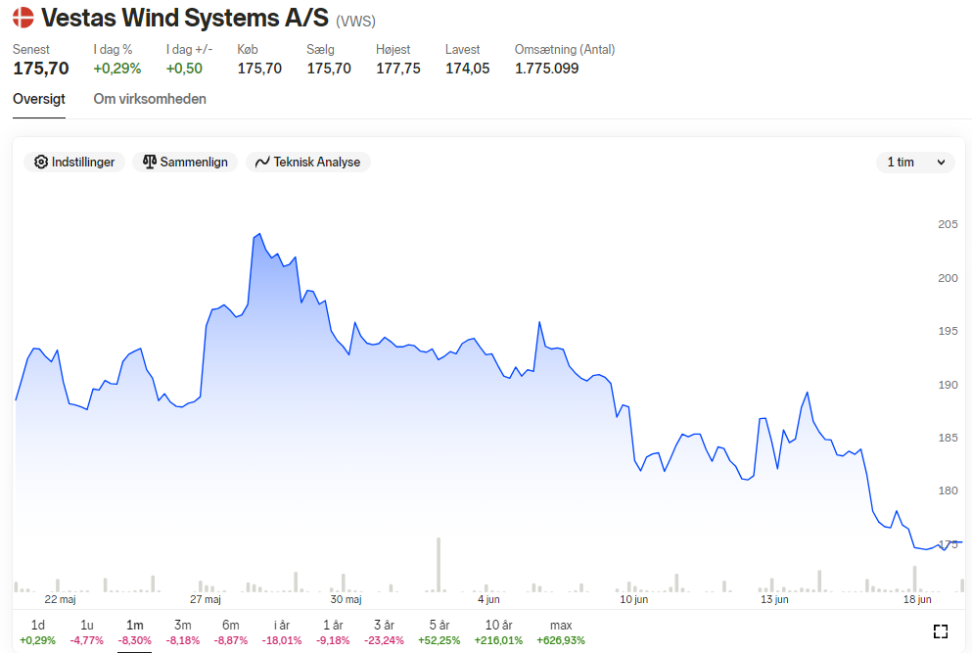Click the (VWS) ticker symbol
Screen dimensions: 972x653
click(356, 22)
